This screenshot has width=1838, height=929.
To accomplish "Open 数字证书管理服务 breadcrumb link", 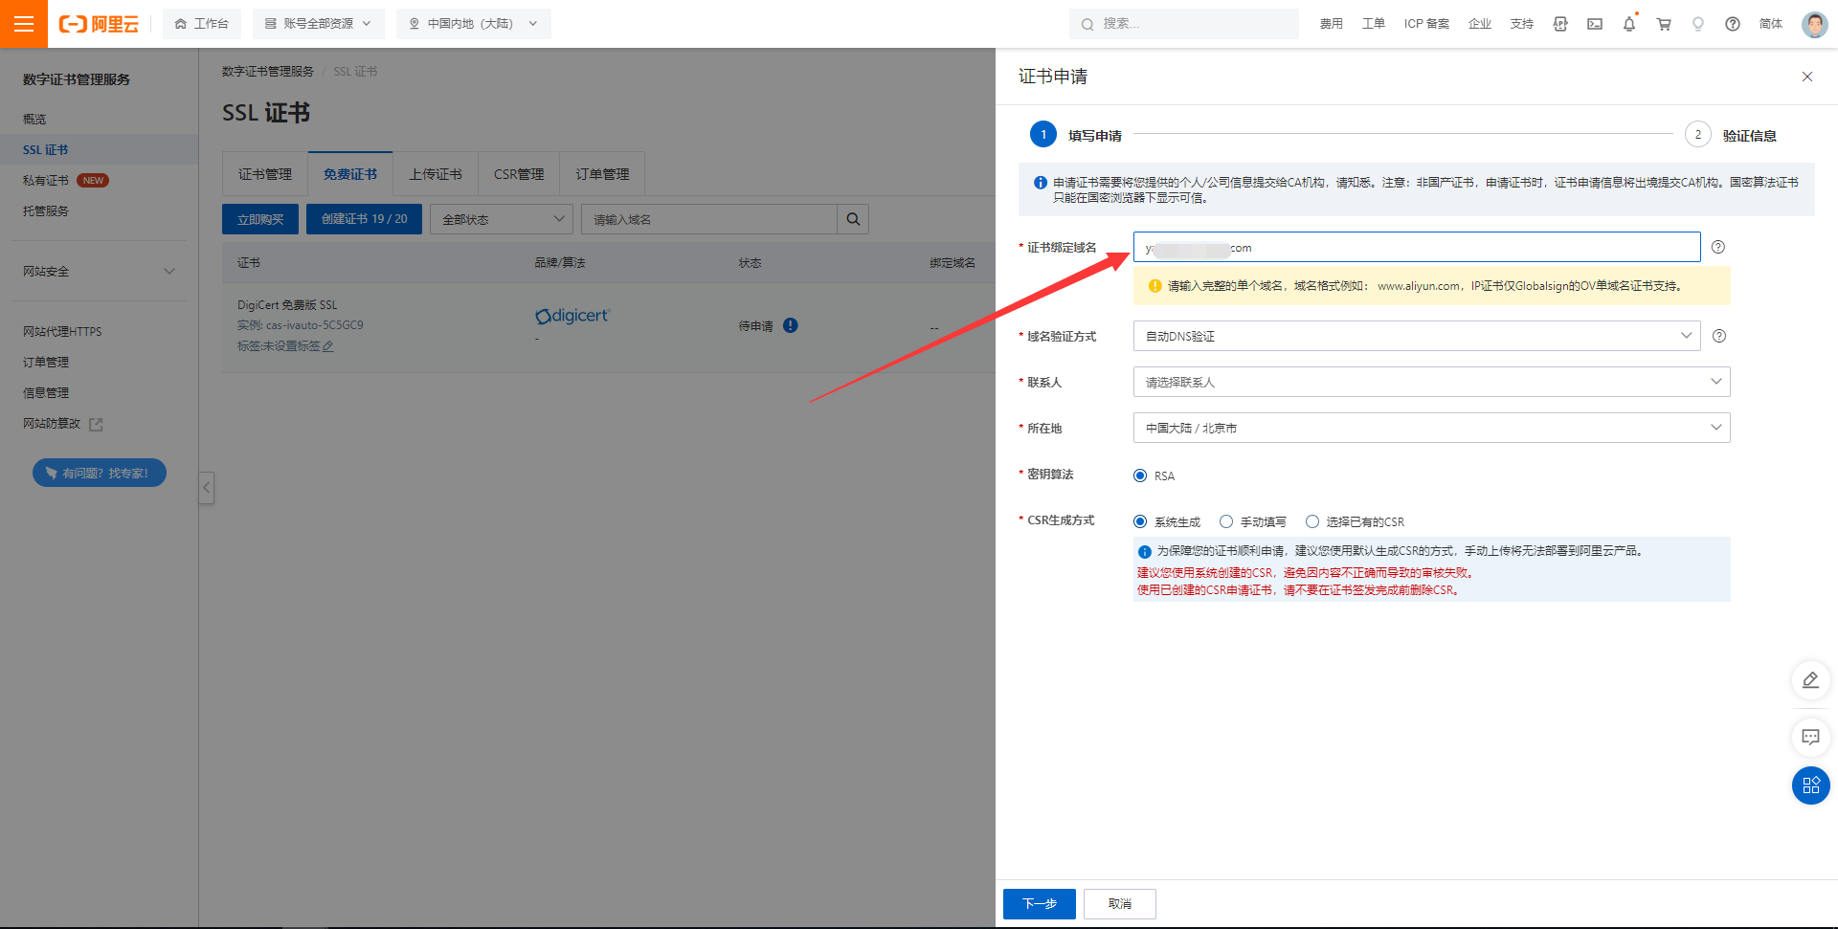I will (x=268, y=72).
